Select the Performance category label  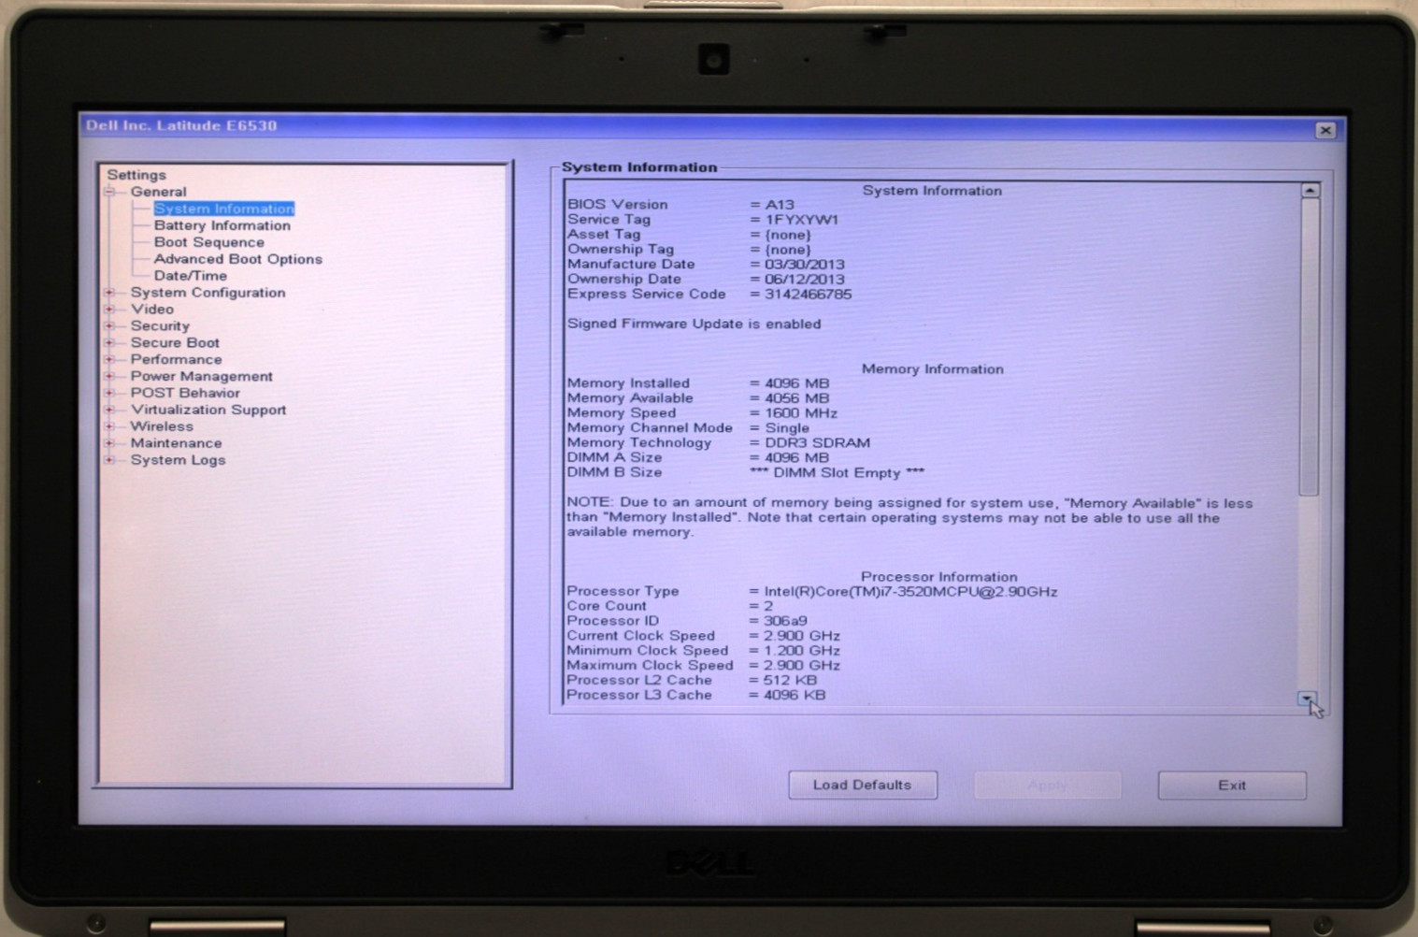(x=177, y=360)
